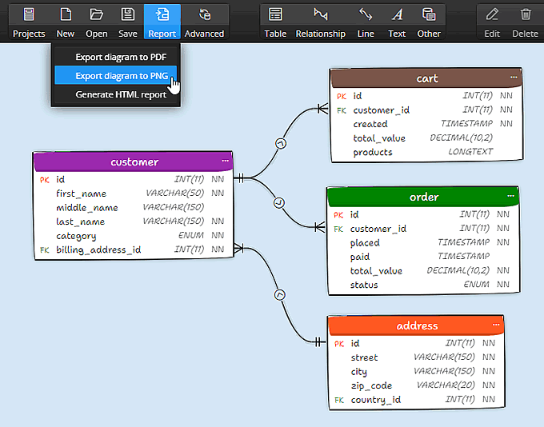Click LONGTEXT type of products column
Viewport: 544px width, 427px height.
click(470, 152)
